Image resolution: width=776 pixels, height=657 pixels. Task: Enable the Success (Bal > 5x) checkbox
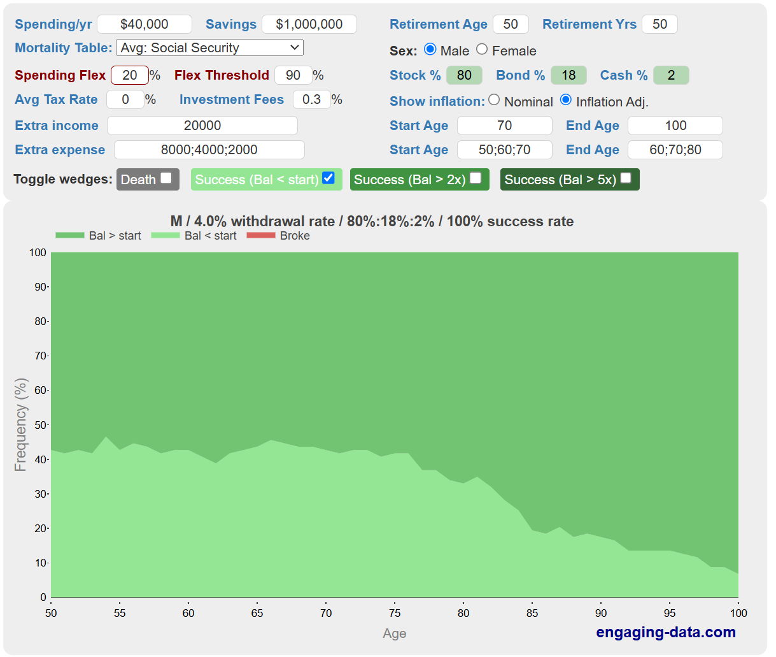626,178
